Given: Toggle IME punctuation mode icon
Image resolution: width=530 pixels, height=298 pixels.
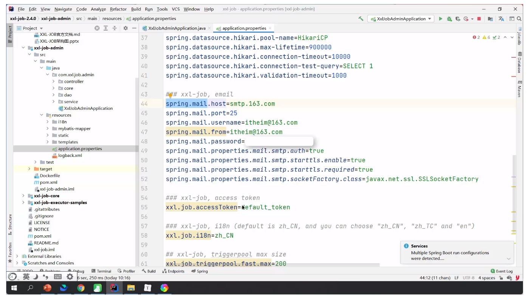Looking at the screenshot, I should point(46,276).
